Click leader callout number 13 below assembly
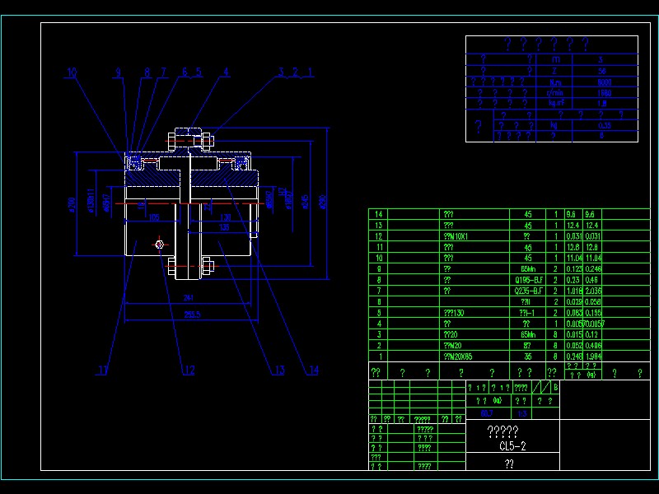 pos(279,370)
